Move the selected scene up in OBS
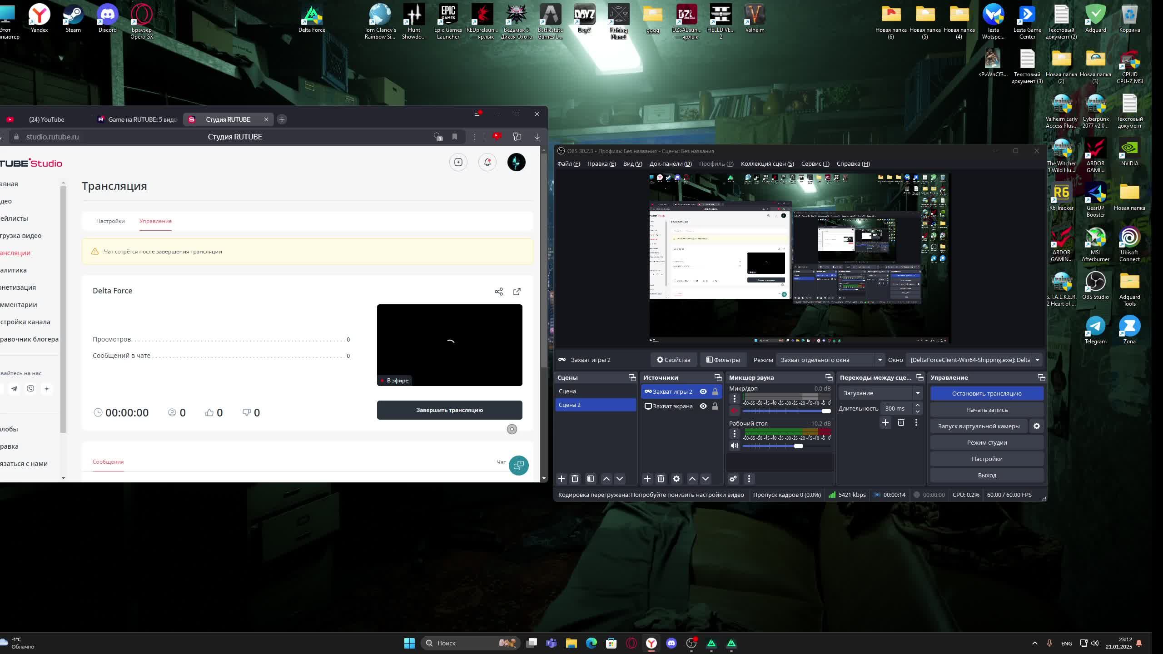 [606, 479]
